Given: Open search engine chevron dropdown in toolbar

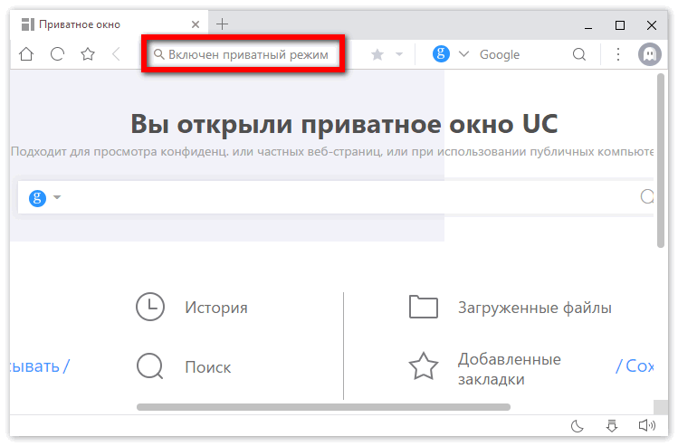Looking at the screenshot, I should pyautogui.click(x=463, y=54).
